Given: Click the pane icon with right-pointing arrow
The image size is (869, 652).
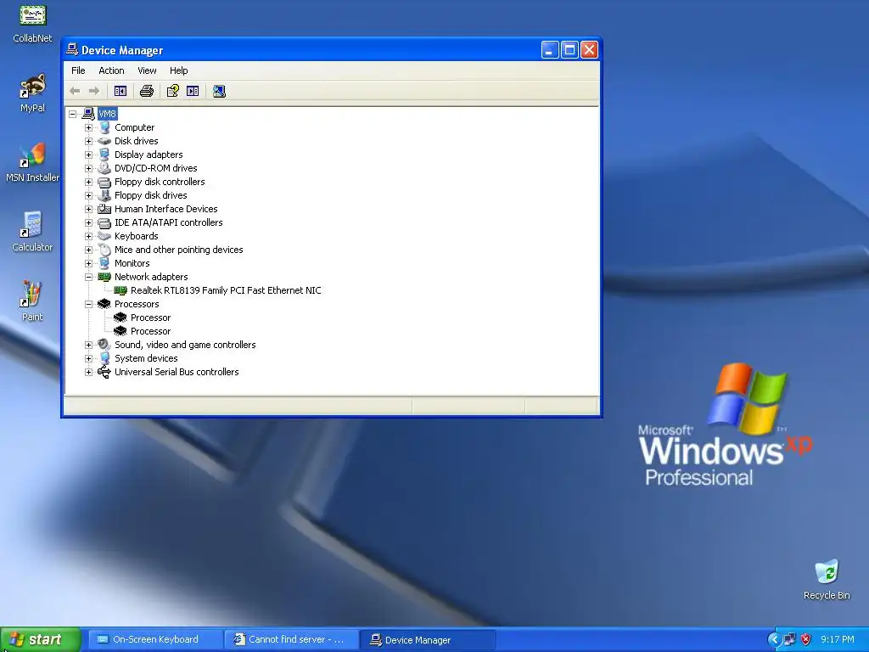Looking at the screenshot, I should pos(193,91).
